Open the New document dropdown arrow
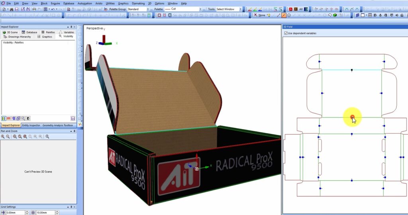 pos(8,10)
